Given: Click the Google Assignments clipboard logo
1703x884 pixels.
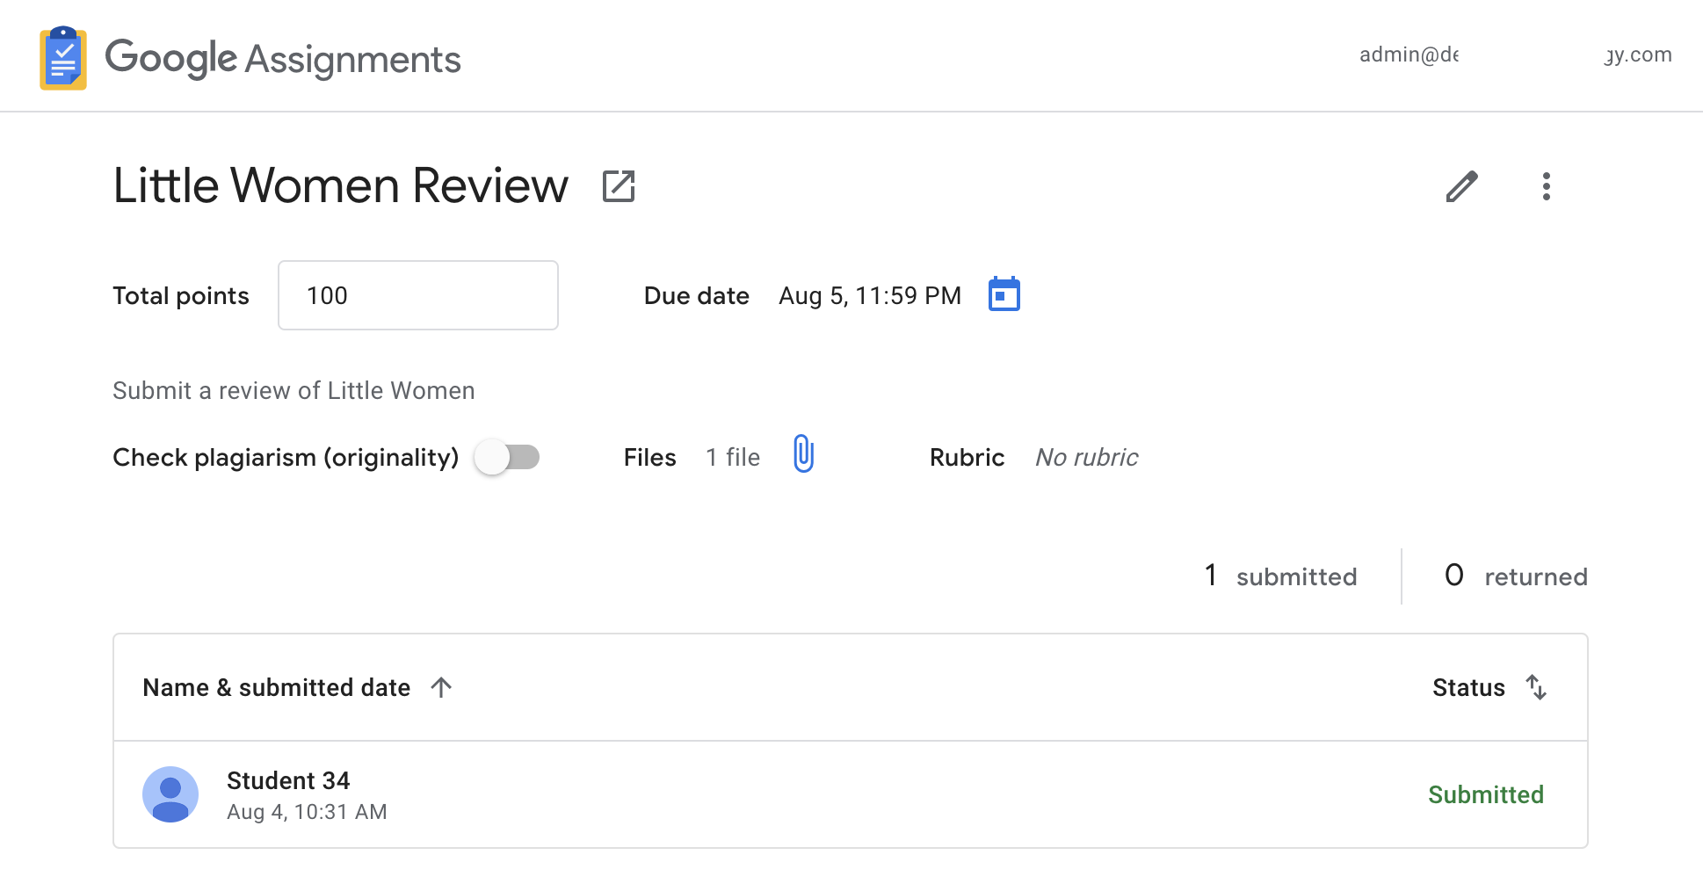Looking at the screenshot, I should (x=62, y=56).
